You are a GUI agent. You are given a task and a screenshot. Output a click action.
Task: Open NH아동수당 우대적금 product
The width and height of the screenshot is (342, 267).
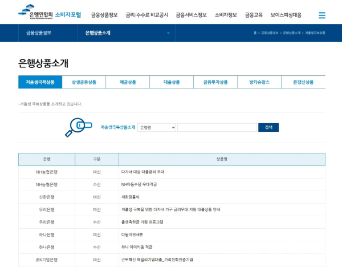coord(139,184)
